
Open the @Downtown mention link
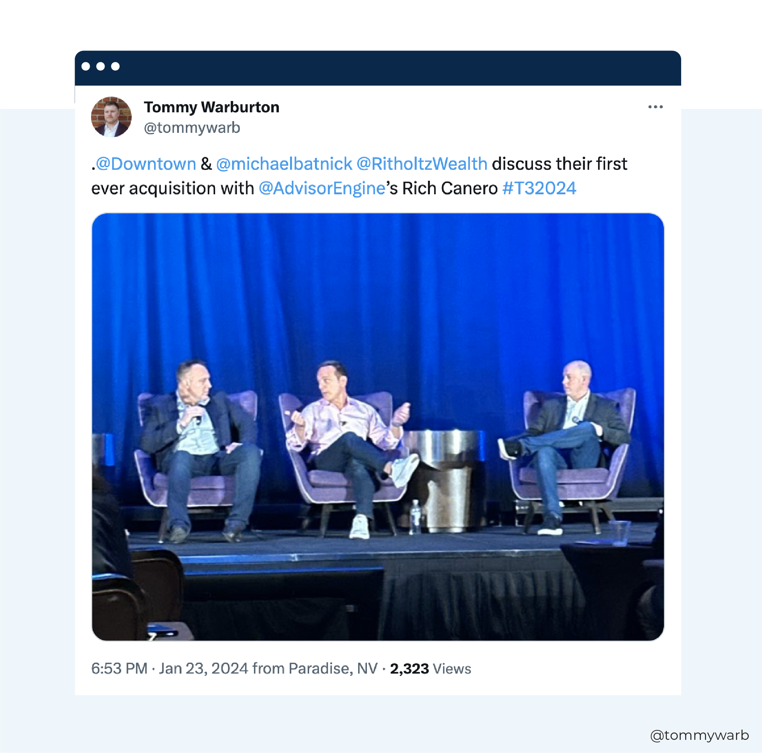tap(146, 164)
